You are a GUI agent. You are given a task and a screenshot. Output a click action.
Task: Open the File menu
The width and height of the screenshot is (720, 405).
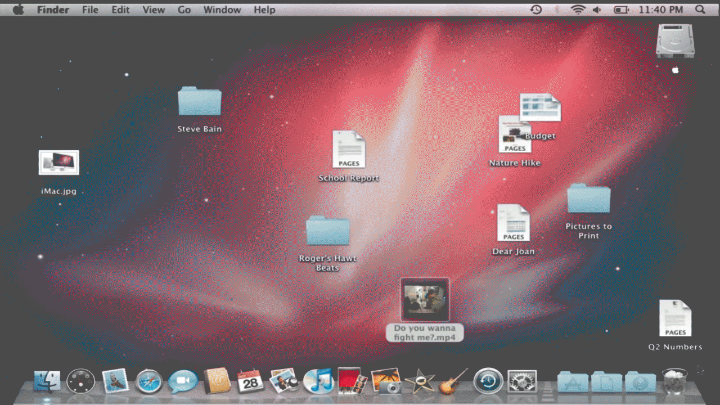(x=90, y=10)
